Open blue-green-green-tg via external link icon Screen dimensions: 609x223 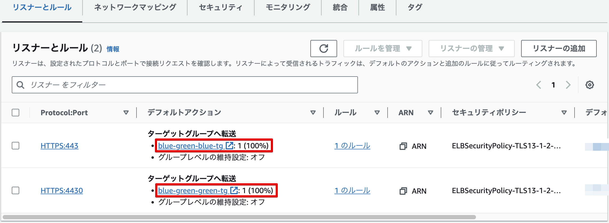coord(234,190)
